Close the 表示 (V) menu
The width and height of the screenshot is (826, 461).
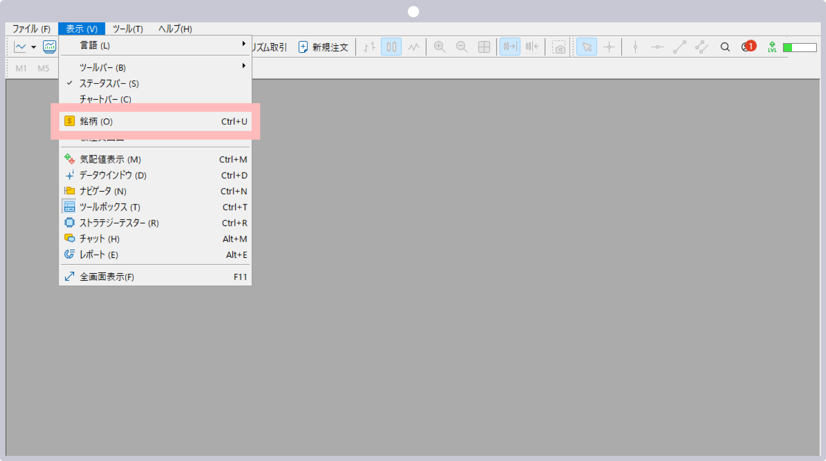pyautogui.click(x=82, y=29)
